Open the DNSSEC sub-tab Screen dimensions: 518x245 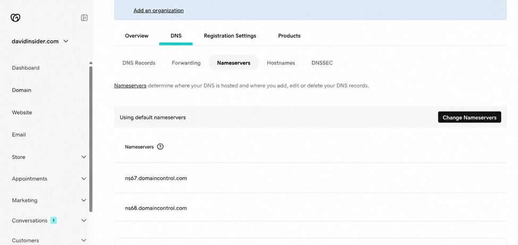point(322,63)
